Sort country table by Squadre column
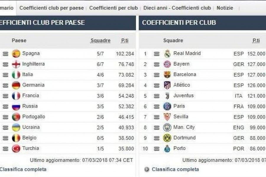266x177 pixels. click(100, 40)
